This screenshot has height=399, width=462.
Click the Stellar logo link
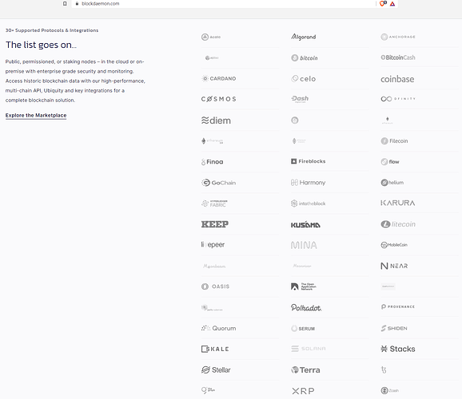point(216,369)
